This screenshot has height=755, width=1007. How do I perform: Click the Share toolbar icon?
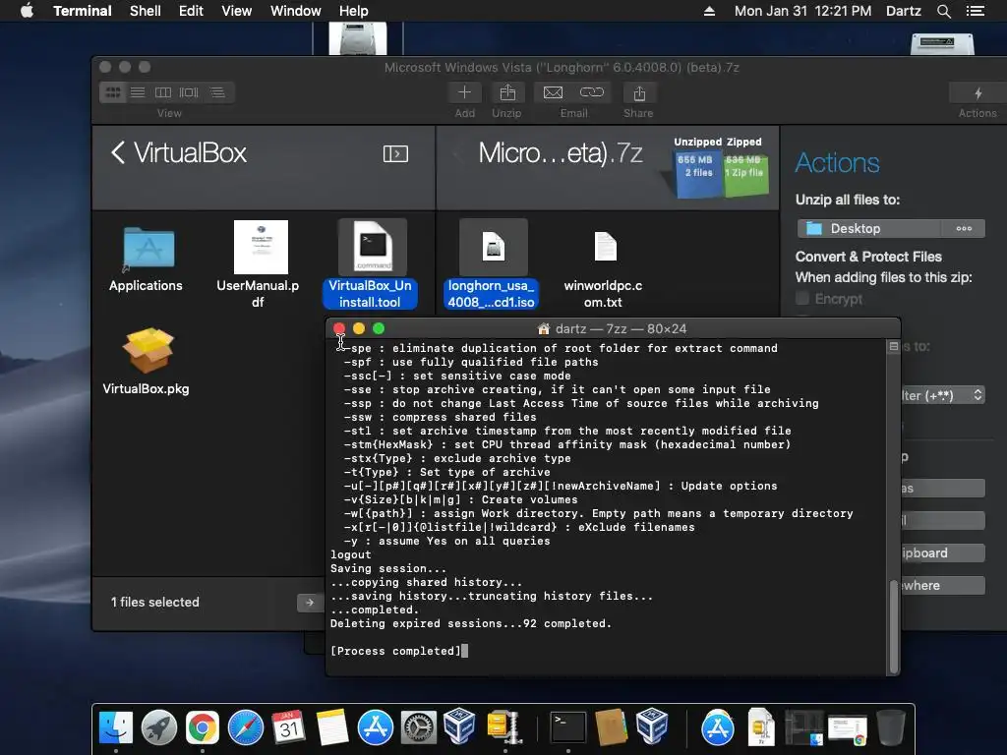click(x=639, y=93)
